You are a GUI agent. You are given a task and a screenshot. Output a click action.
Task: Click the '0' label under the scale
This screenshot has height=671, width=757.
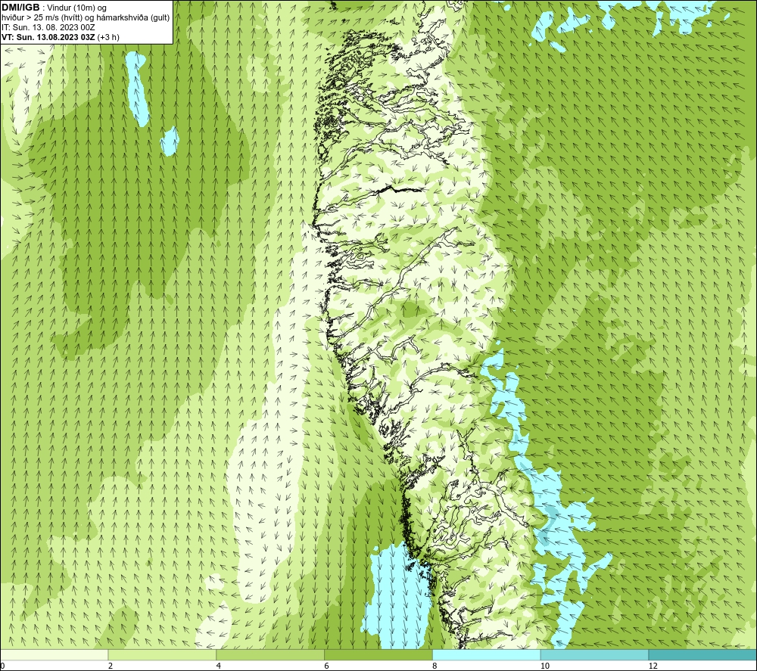tap(2, 666)
